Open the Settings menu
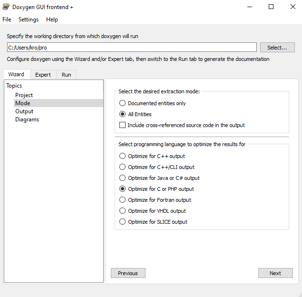 (29, 20)
